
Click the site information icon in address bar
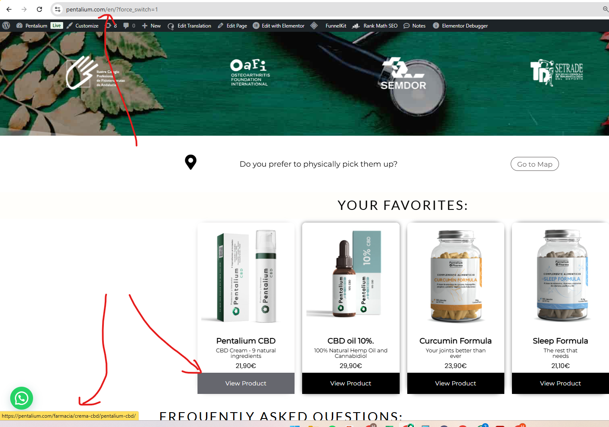pyautogui.click(x=58, y=9)
